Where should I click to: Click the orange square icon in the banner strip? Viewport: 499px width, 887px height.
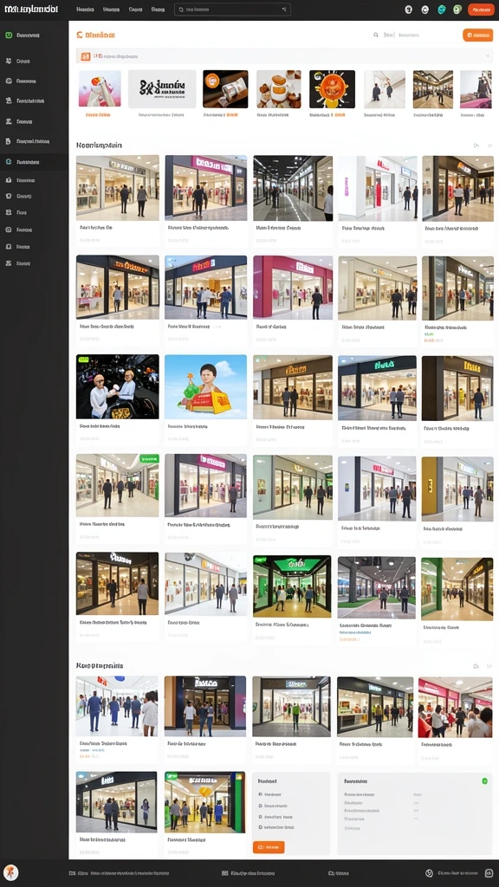[86, 56]
